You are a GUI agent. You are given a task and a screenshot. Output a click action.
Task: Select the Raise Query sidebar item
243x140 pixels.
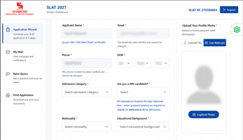coord(23,78)
